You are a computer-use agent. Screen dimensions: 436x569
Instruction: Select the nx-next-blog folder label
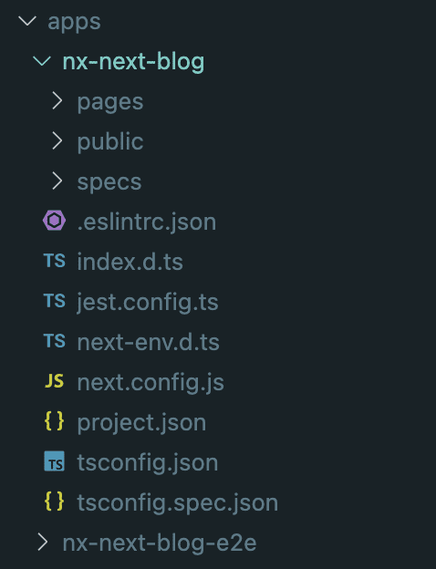click(x=133, y=61)
